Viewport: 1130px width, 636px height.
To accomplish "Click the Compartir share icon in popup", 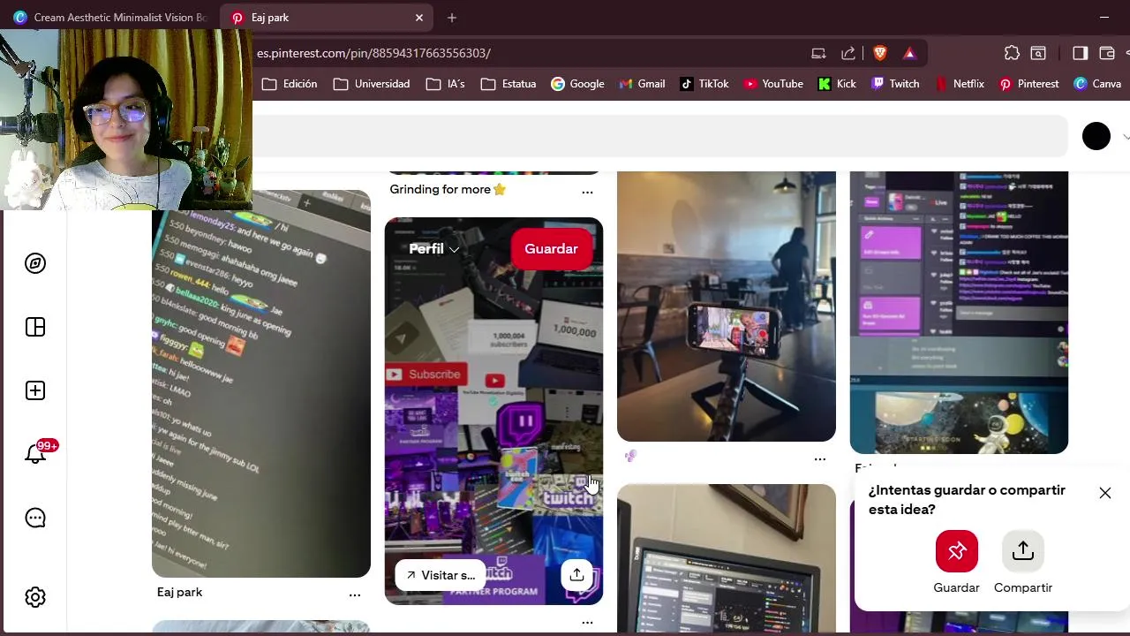I will [x=1023, y=551].
